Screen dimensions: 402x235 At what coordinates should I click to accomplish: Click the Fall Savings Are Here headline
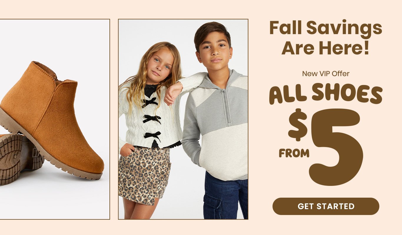325,38
